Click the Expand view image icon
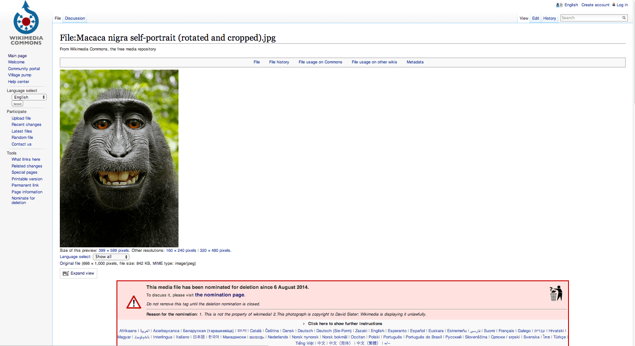 pyautogui.click(x=66, y=273)
